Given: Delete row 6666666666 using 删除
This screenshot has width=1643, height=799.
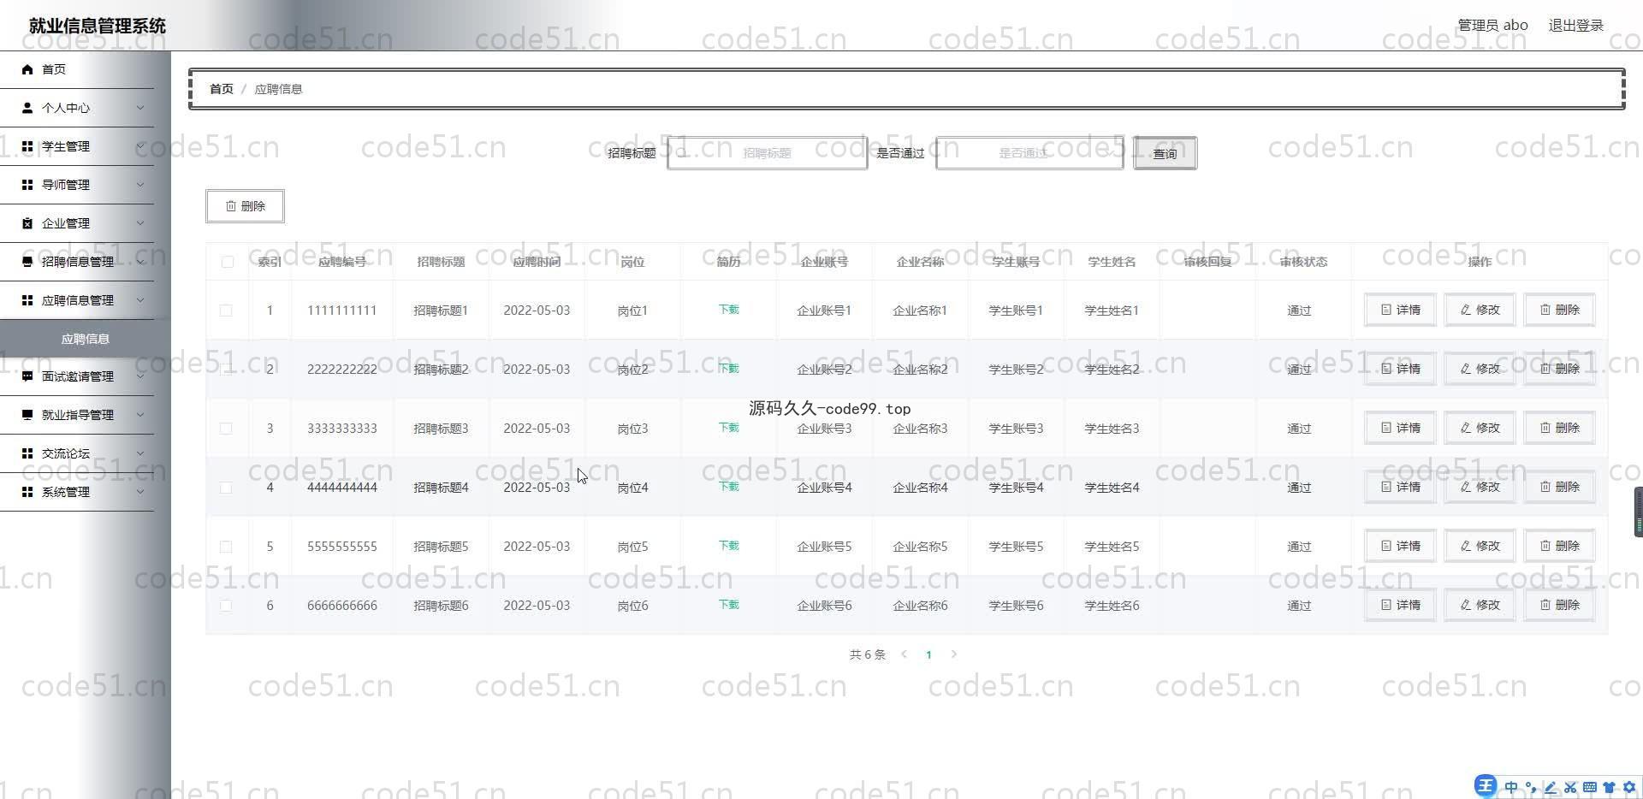Looking at the screenshot, I should [x=1559, y=605].
